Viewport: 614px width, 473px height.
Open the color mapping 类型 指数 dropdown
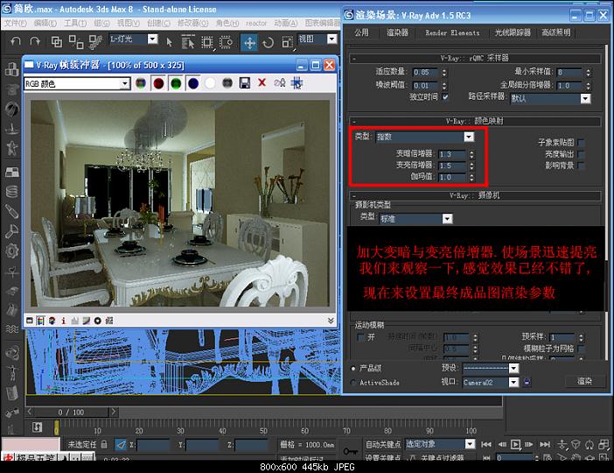pyautogui.click(x=425, y=137)
